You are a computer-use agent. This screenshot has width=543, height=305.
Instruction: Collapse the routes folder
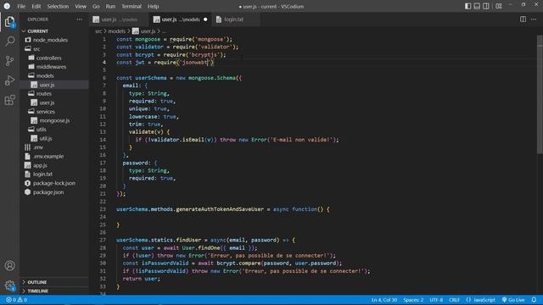tap(54, 94)
